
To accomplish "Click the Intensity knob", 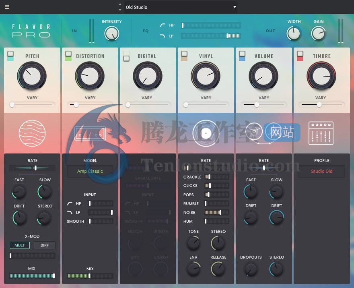I will [x=112, y=33].
